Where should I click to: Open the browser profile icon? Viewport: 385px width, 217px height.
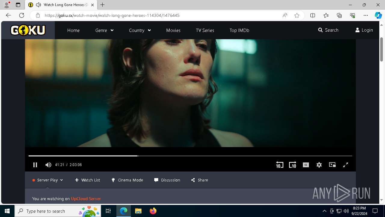[x=6, y=5]
